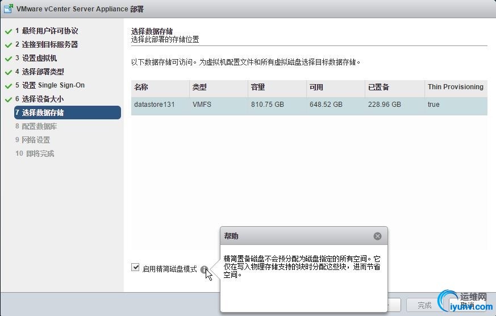
Task: Select current step 7 选择数据存储
Action: [x=68, y=113]
